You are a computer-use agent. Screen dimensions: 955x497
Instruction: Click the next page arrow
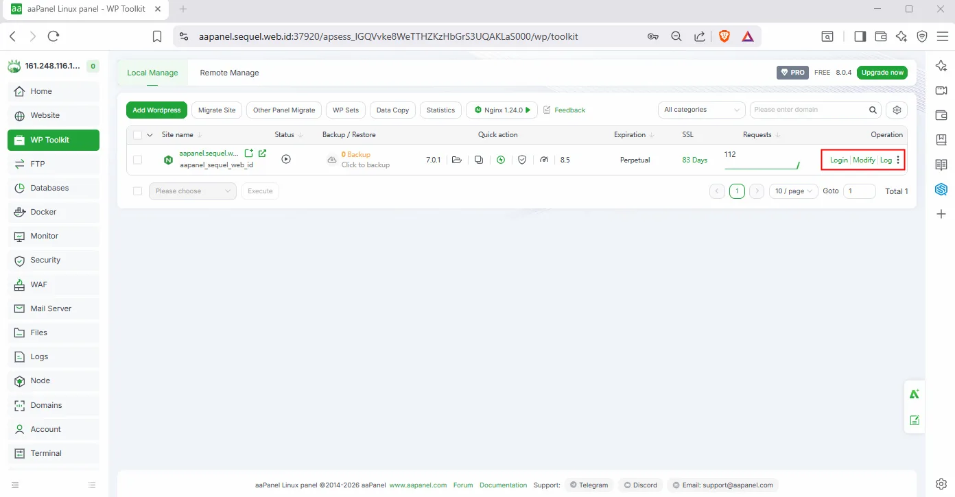point(757,191)
